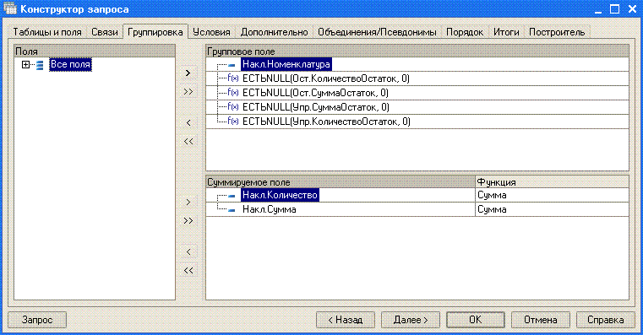643x335 pixels.
Task: Minimize the Конструктор запроса window
Action: point(598,9)
